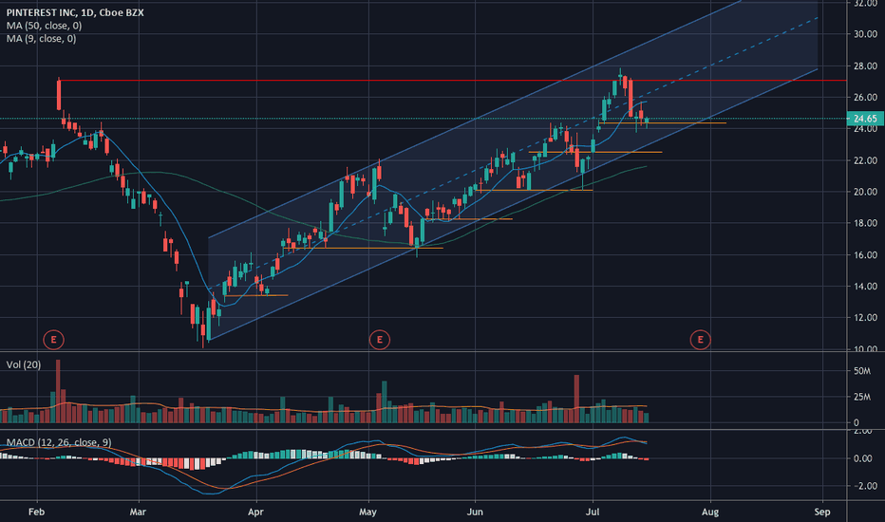Click the Apr label on time axis

tap(255, 512)
